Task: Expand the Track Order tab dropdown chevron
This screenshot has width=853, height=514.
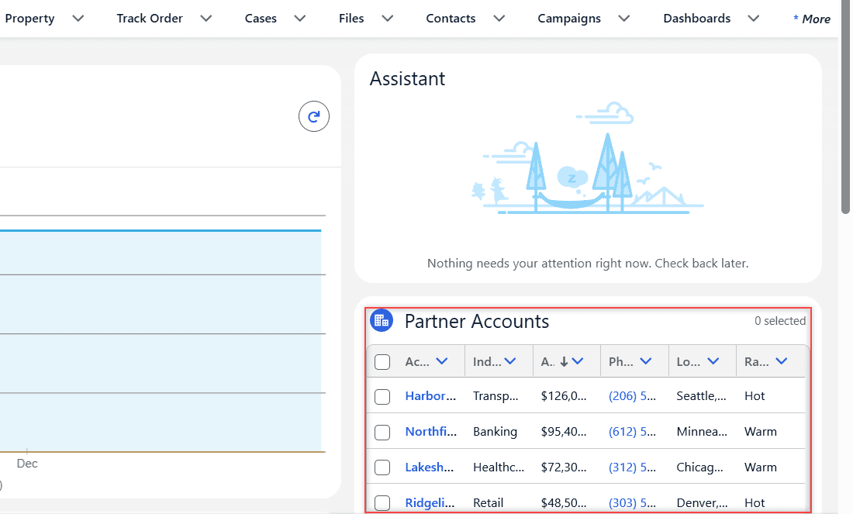Action: point(205,19)
